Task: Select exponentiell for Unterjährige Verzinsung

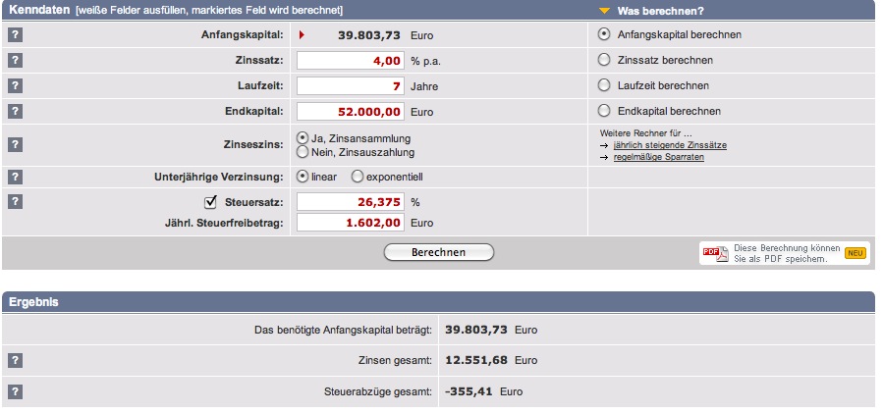Action: [357, 177]
